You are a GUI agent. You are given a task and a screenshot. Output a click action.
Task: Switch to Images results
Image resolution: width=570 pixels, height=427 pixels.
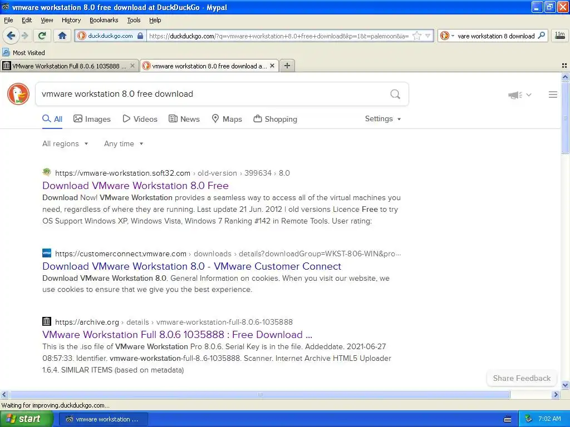pyautogui.click(x=92, y=119)
